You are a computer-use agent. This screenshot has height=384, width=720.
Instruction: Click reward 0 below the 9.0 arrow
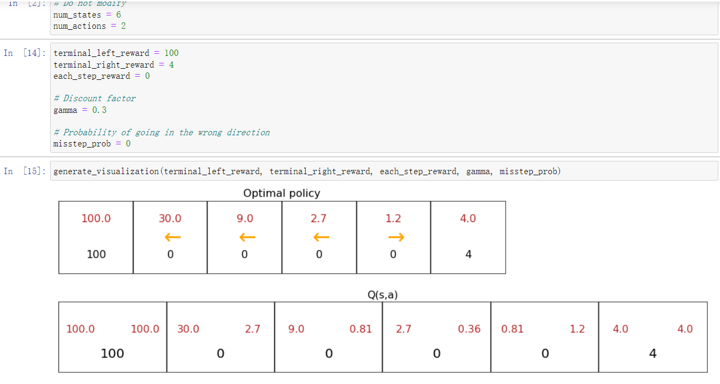pyautogui.click(x=244, y=254)
